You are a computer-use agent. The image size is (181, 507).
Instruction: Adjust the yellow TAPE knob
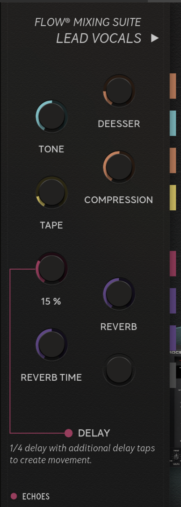[x=52, y=192]
